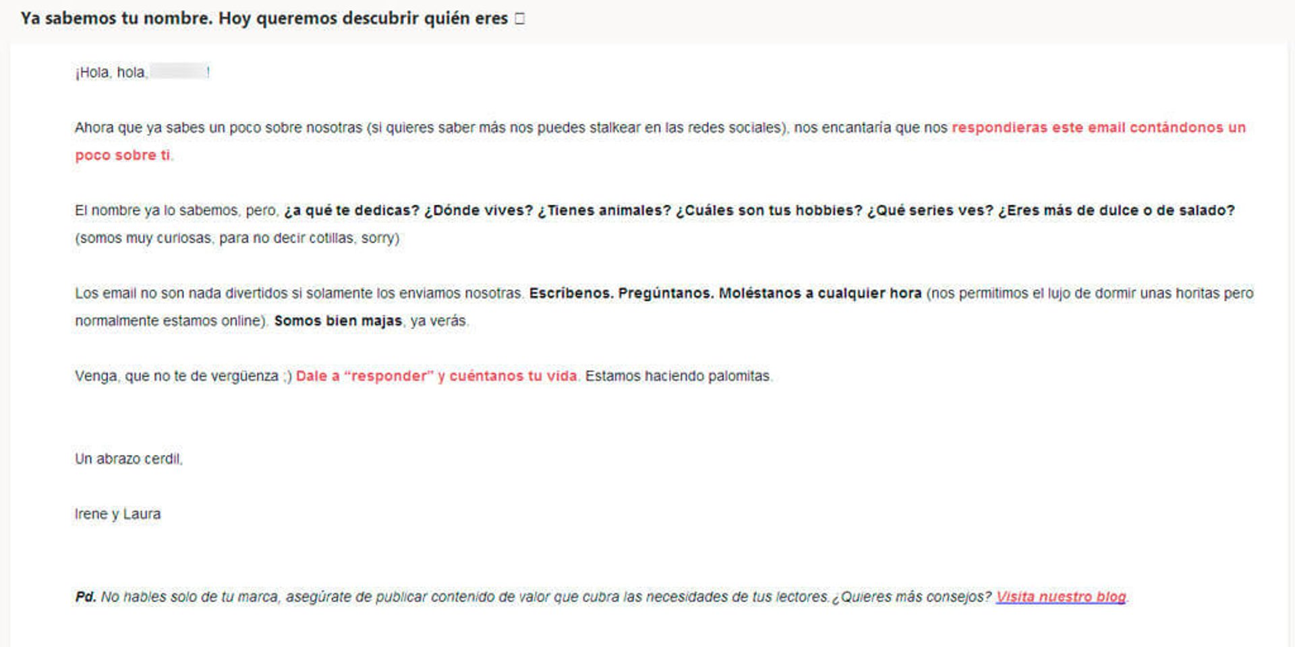Viewport: 1295px width, 647px height.
Task: Click the bold "Pd." postscript label
Action: tap(85, 597)
